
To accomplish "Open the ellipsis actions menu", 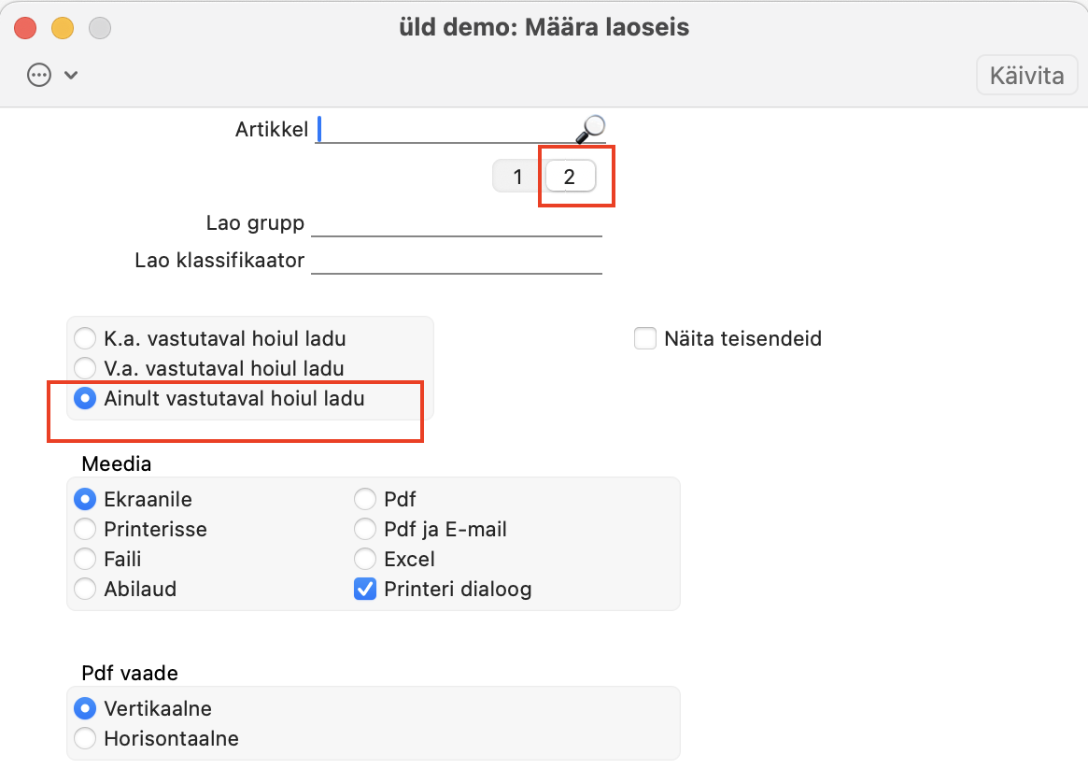I will point(39,75).
